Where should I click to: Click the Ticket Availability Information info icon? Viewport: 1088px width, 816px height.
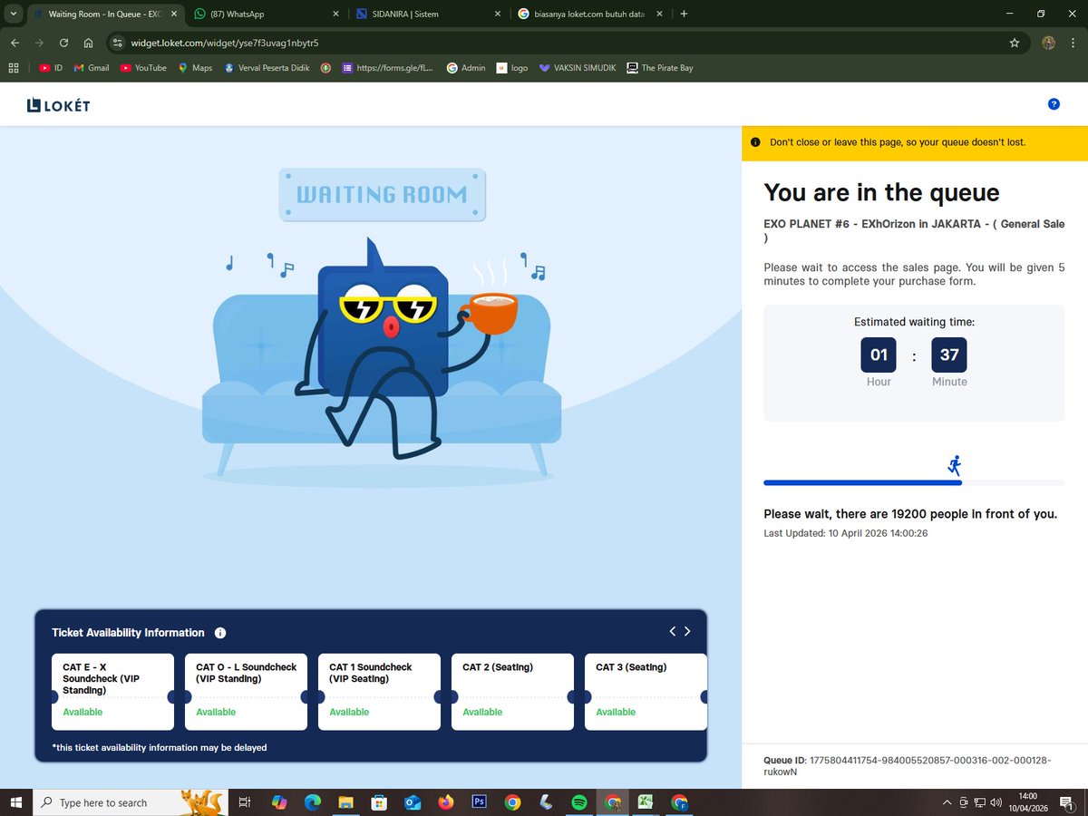coord(220,633)
